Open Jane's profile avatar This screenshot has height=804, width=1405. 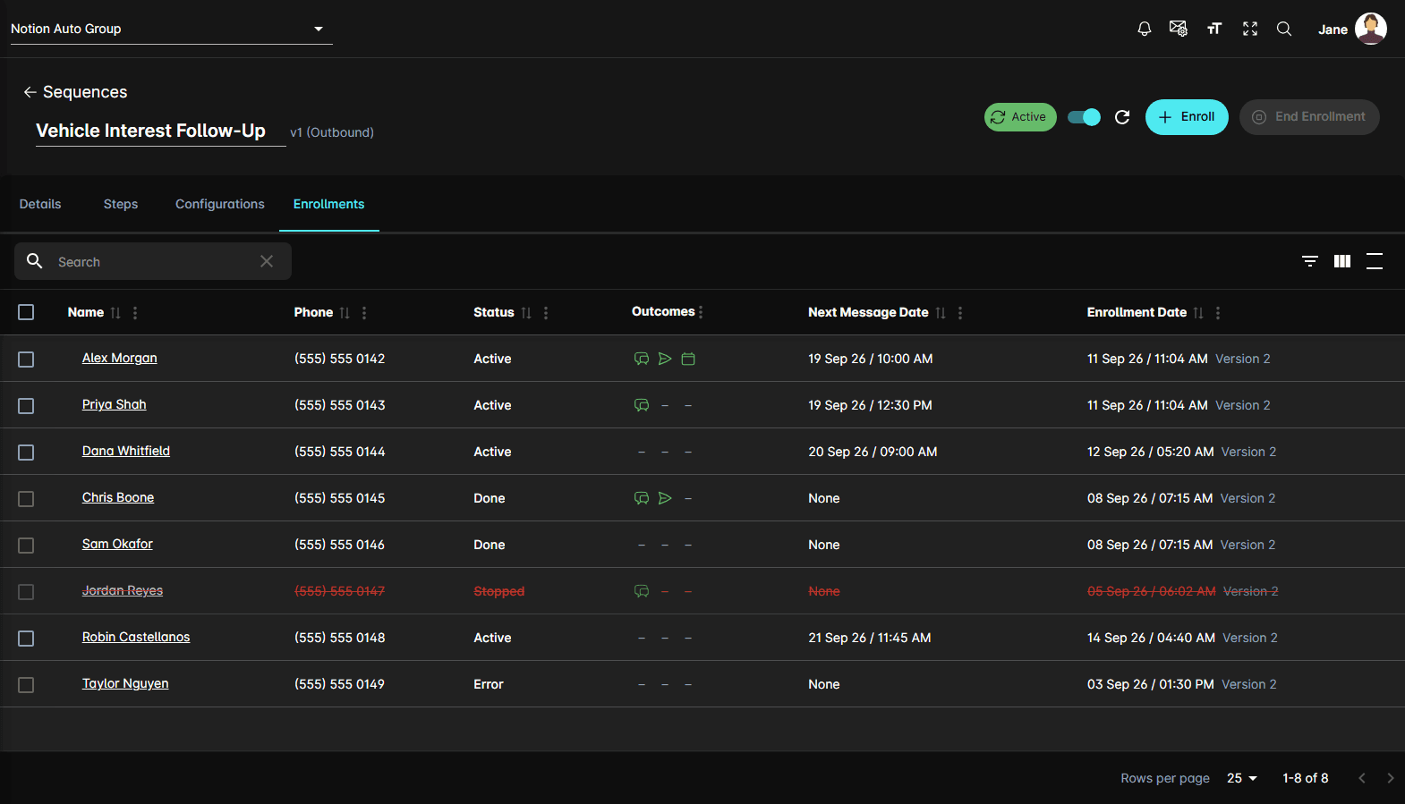1371,29
